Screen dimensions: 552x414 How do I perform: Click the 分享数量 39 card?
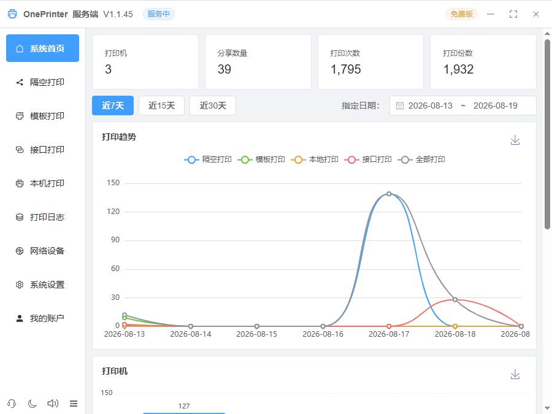(x=258, y=62)
